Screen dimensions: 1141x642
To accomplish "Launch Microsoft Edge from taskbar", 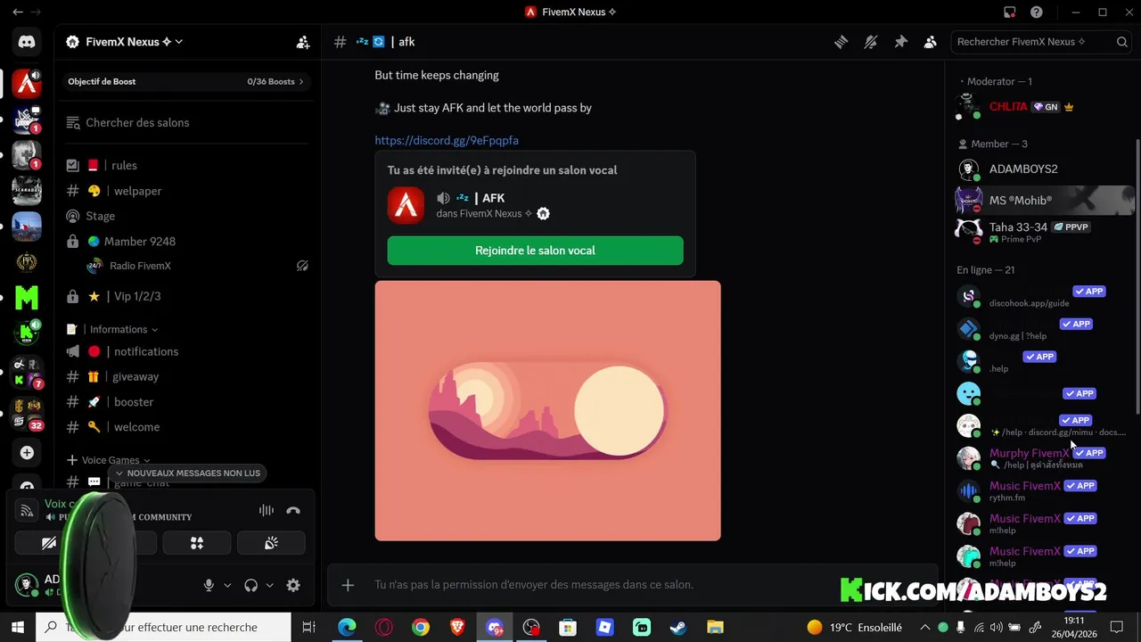I will (347, 628).
